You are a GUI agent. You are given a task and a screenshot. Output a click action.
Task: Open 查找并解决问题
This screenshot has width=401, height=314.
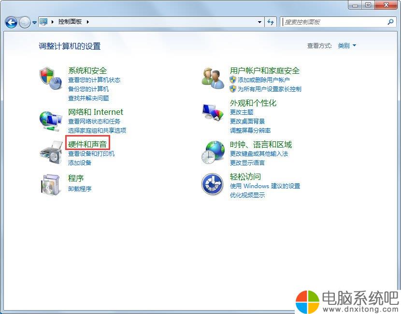click(88, 98)
